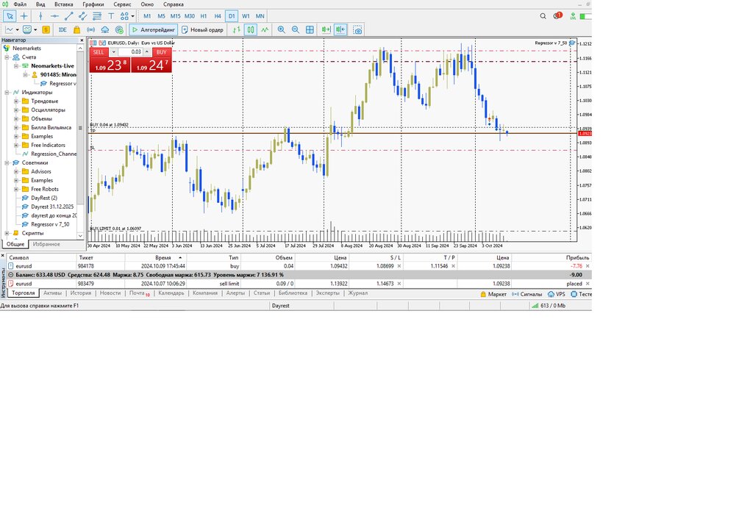
Task: Open the История tab in toolbox
Action: (x=80, y=293)
